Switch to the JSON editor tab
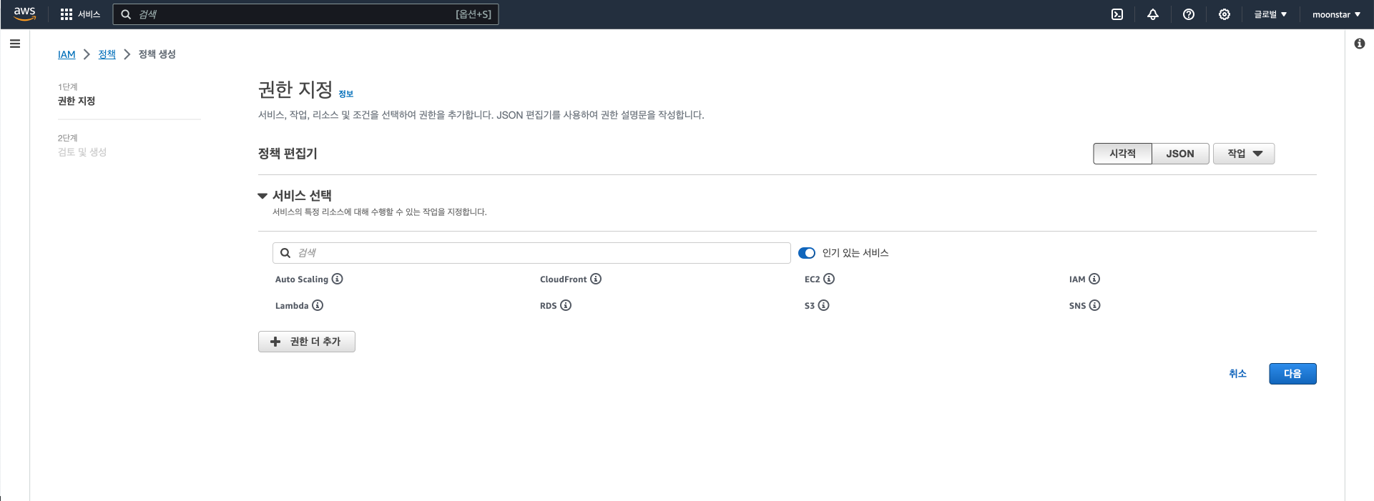This screenshot has height=501, width=1374. 1180,154
